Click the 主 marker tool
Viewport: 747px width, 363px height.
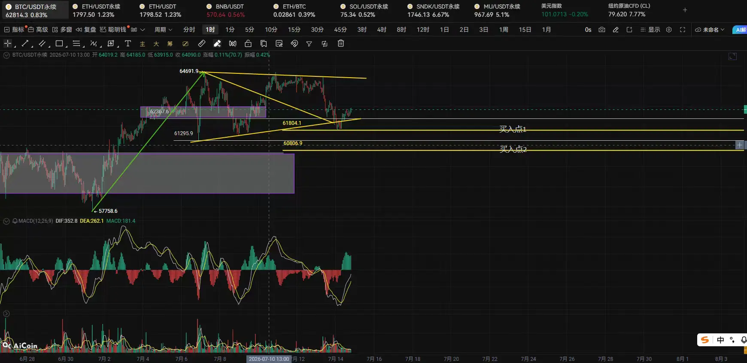coord(143,44)
